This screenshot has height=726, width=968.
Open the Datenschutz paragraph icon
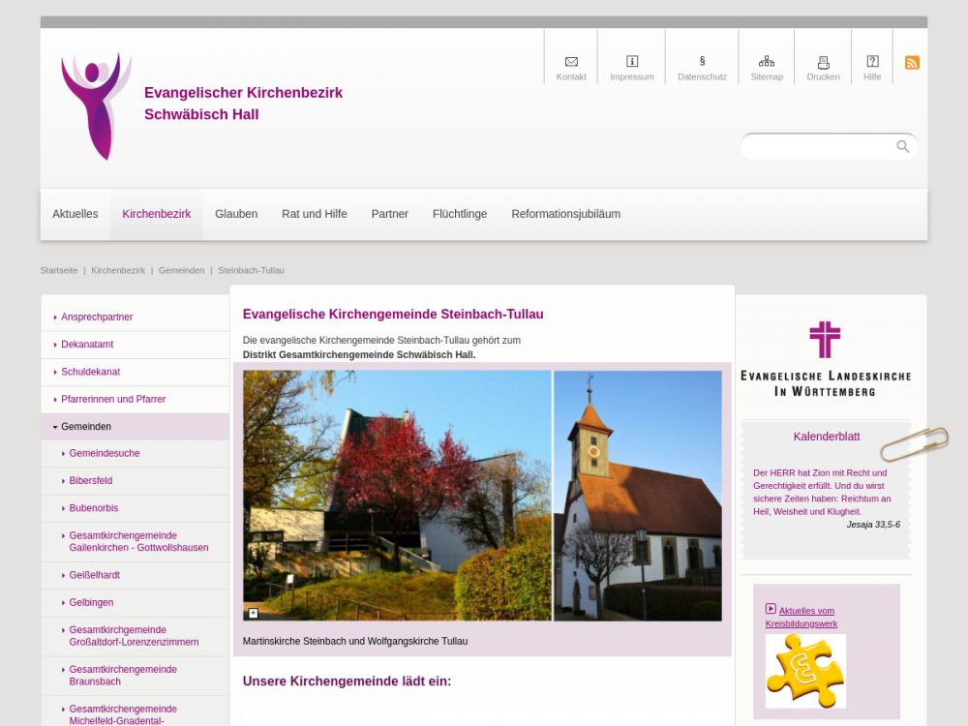[x=702, y=62]
